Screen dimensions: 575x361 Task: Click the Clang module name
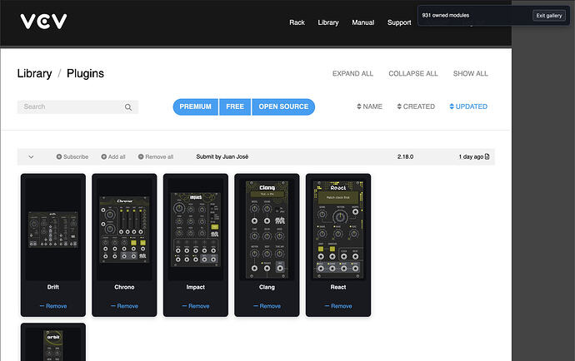tap(267, 287)
